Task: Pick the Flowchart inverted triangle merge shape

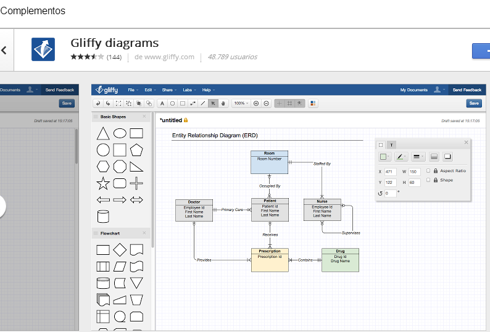Action: [136, 283]
